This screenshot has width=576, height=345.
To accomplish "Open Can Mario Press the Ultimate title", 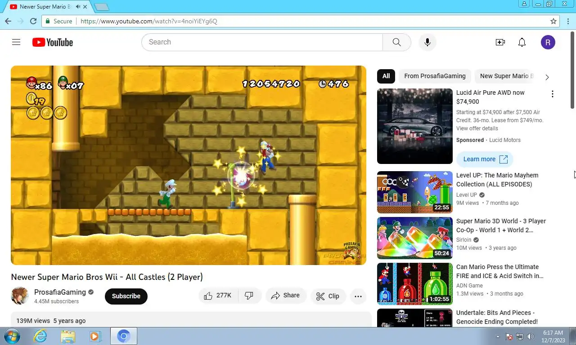I will click(500, 271).
